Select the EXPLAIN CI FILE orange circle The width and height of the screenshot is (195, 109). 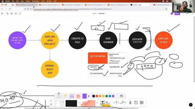tap(164, 40)
